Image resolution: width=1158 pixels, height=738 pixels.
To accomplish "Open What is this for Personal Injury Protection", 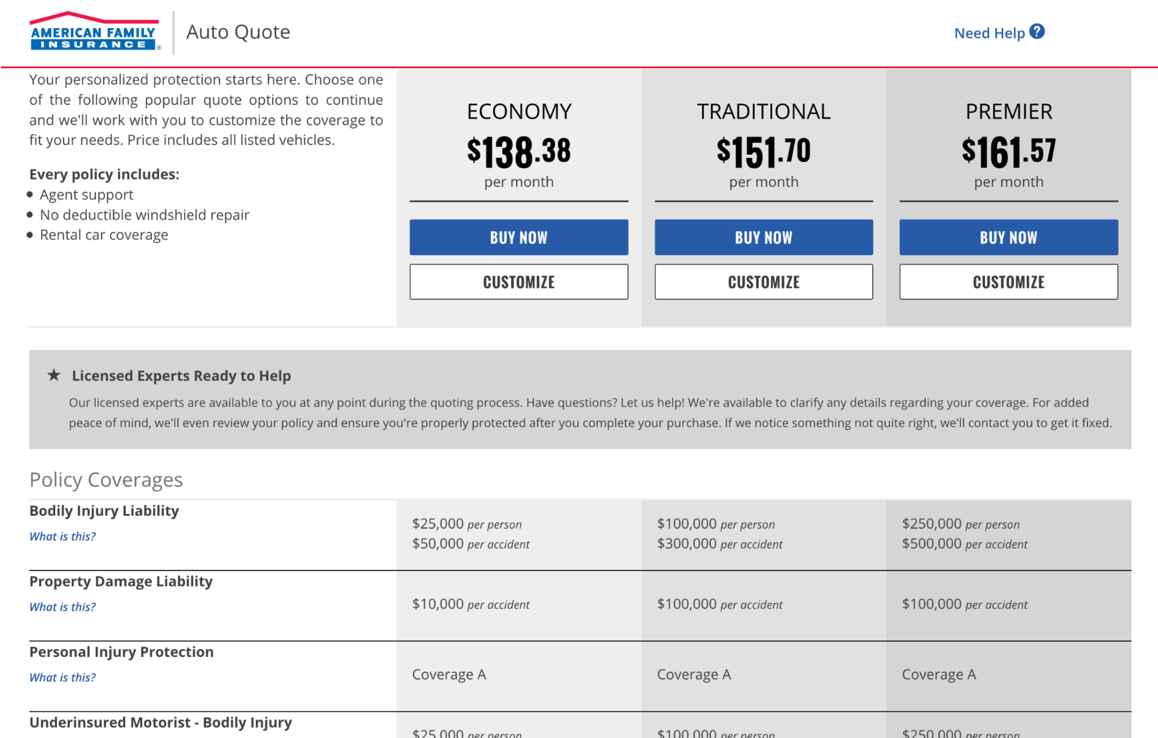I will pos(62,677).
